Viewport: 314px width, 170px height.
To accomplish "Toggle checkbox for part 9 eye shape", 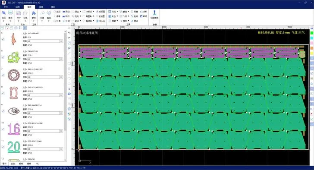I will pos(3,111).
